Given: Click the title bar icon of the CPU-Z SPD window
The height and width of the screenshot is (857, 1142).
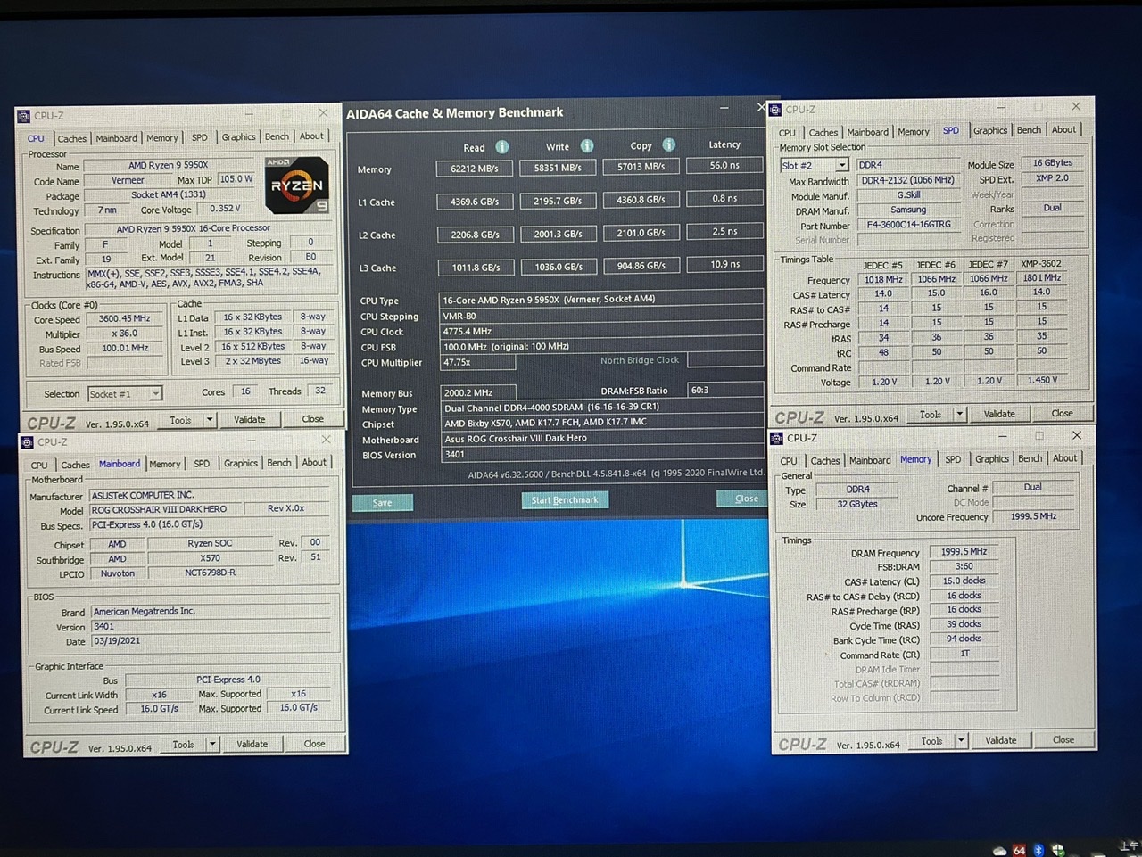Looking at the screenshot, I should point(776,110).
